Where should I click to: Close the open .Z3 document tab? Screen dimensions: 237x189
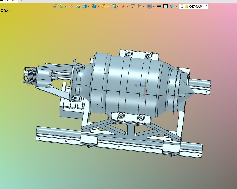coord(13,1)
